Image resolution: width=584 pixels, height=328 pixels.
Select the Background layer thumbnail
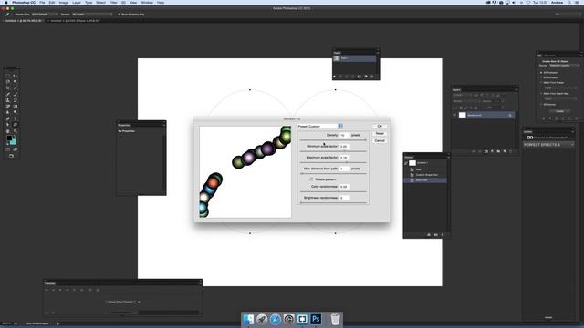point(463,116)
